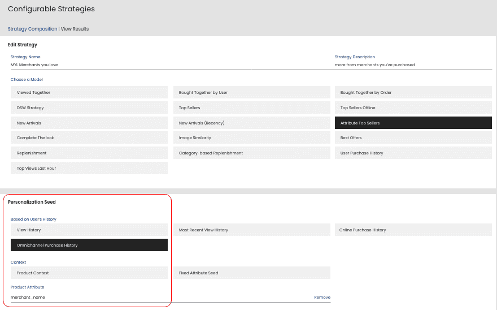Pick the Category-based Replenishment model
497x310 pixels.
pyautogui.click(x=251, y=153)
